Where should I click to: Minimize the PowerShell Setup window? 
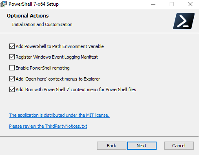pos(153,4)
